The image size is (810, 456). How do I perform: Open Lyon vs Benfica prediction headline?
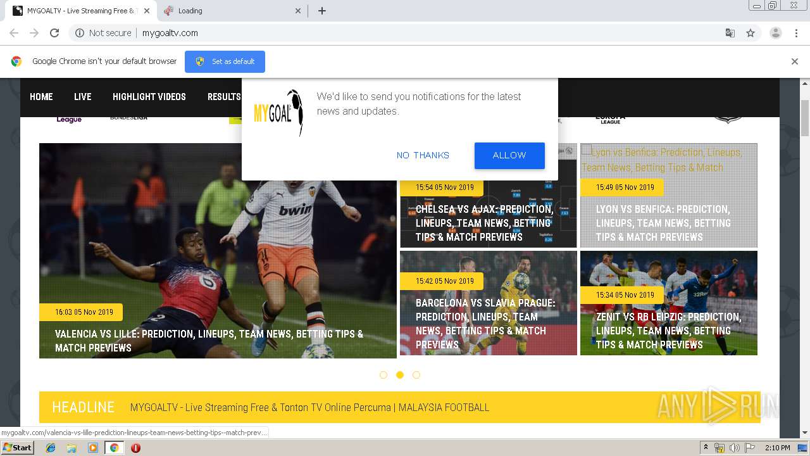point(663,223)
